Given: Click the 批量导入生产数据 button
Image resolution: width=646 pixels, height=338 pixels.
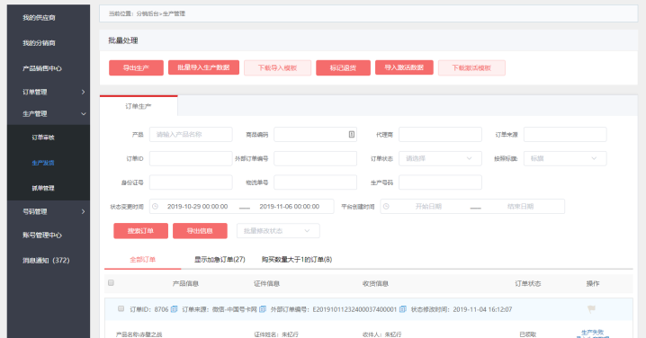Looking at the screenshot, I should click(203, 67).
